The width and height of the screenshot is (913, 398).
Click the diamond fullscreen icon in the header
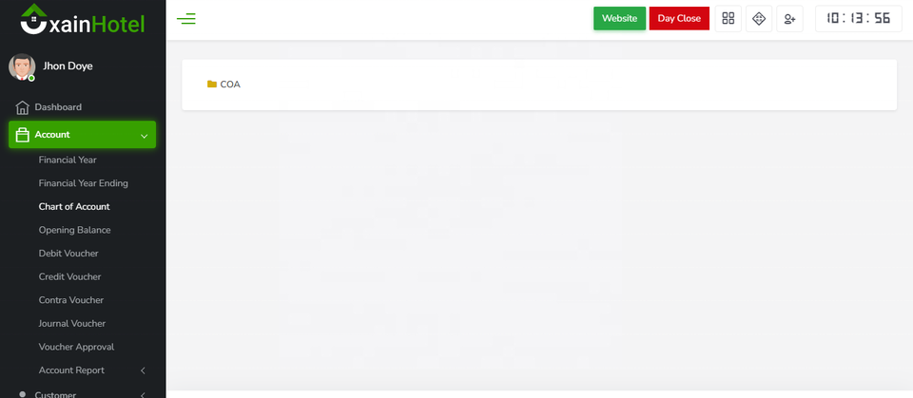(x=759, y=19)
